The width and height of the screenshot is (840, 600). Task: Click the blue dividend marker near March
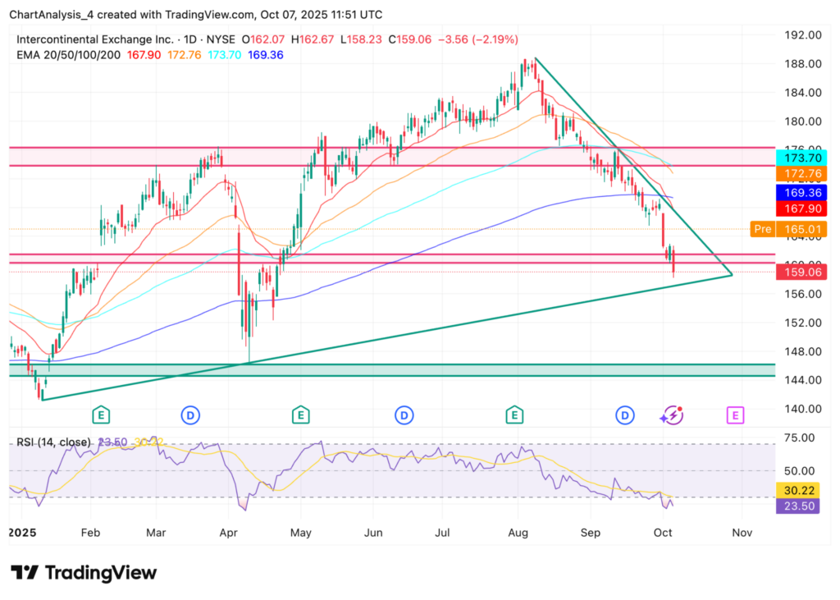(190, 415)
